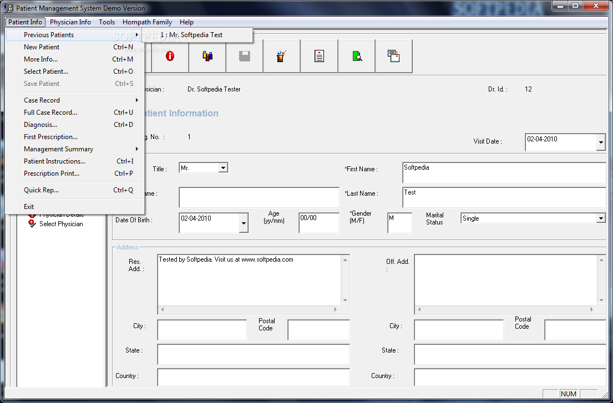The width and height of the screenshot is (613, 403).
Task: Click Res. Add. scroll right arrow
Action: tap(336, 310)
